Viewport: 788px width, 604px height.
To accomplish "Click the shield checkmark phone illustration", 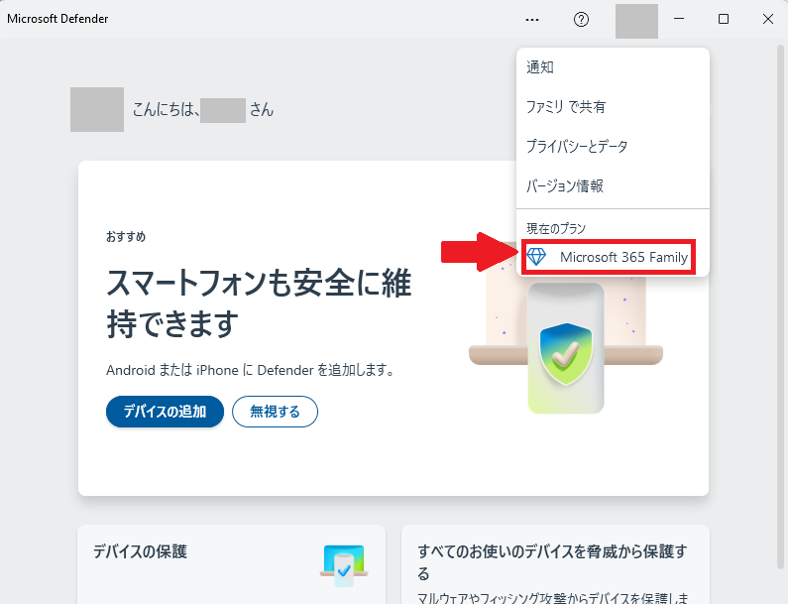I will coord(565,348).
